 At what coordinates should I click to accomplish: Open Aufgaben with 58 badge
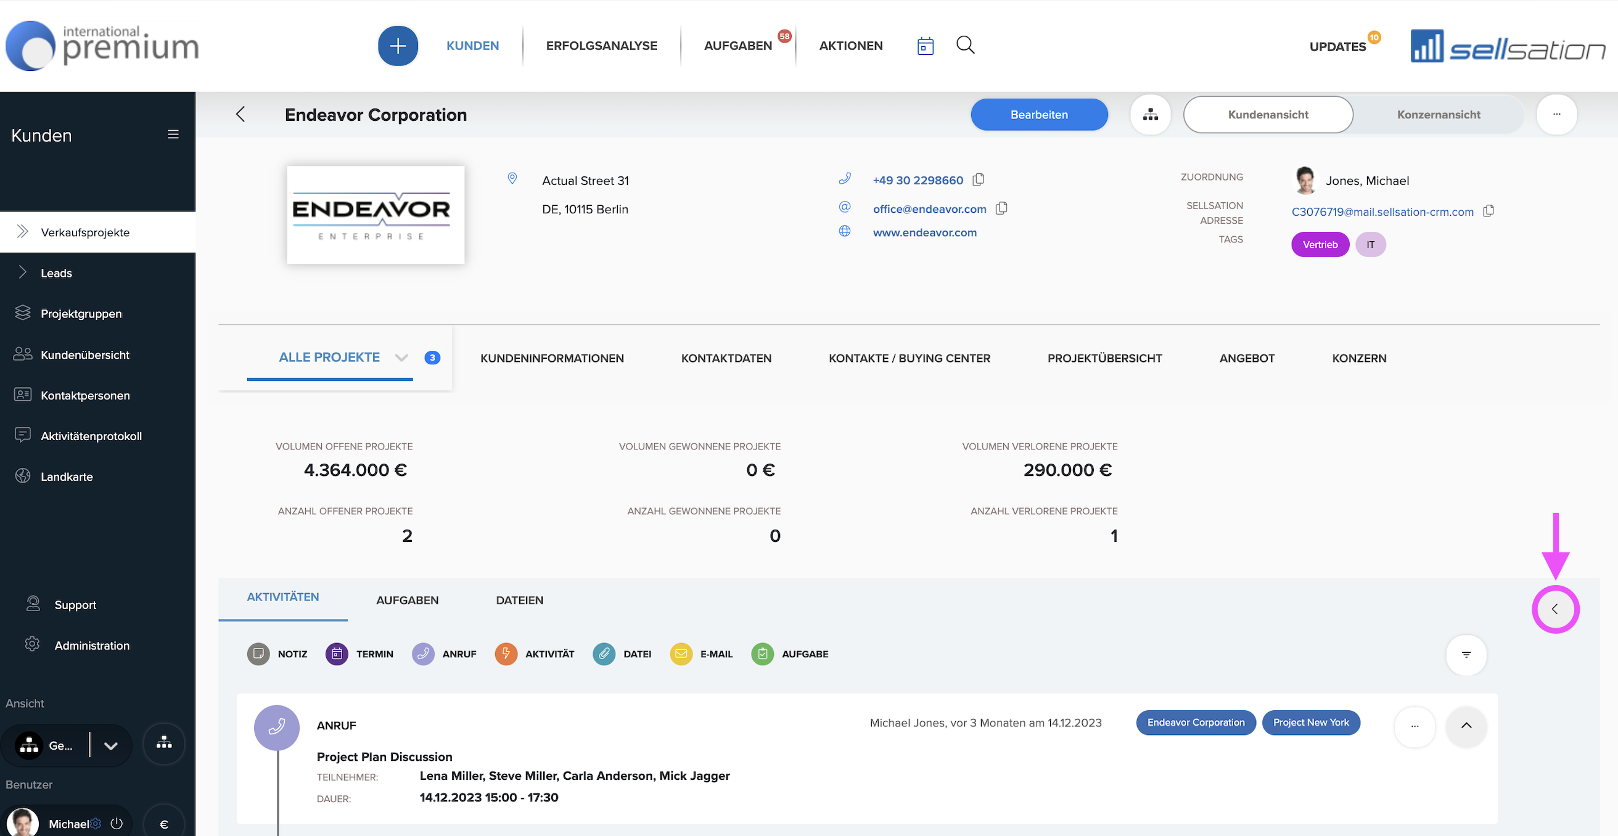click(x=738, y=46)
